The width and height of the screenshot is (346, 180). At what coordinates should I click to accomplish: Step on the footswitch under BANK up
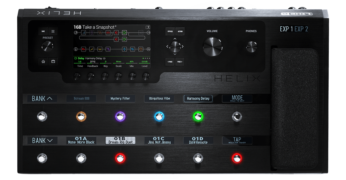pyautogui.click(x=42, y=116)
